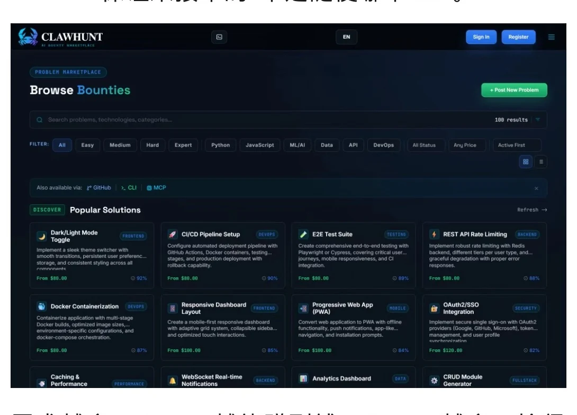Open the MCP link
Image resolution: width=577 pixels, height=415 pixels.
(156, 187)
